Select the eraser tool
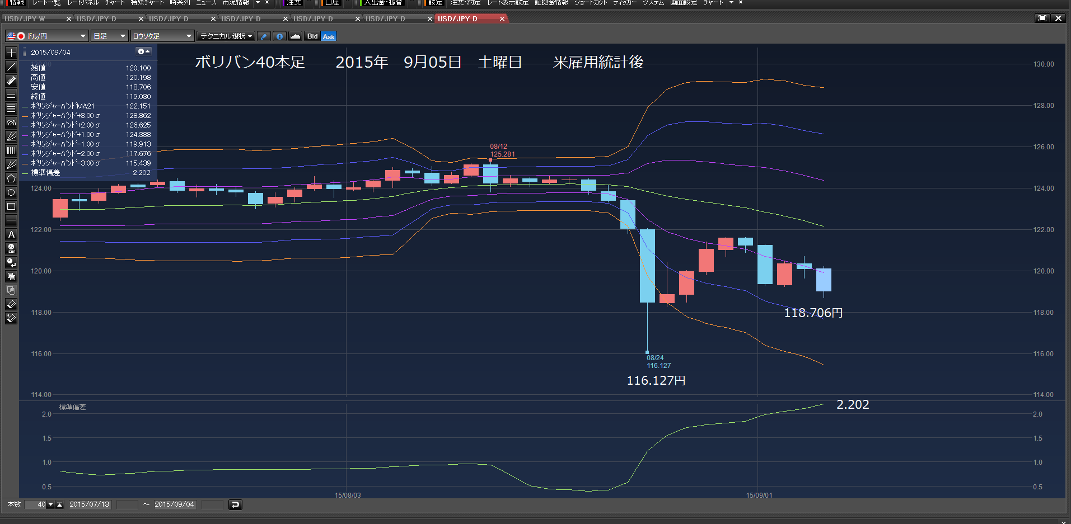Image resolution: width=1071 pixels, height=524 pixels. [x=11, y=304]
